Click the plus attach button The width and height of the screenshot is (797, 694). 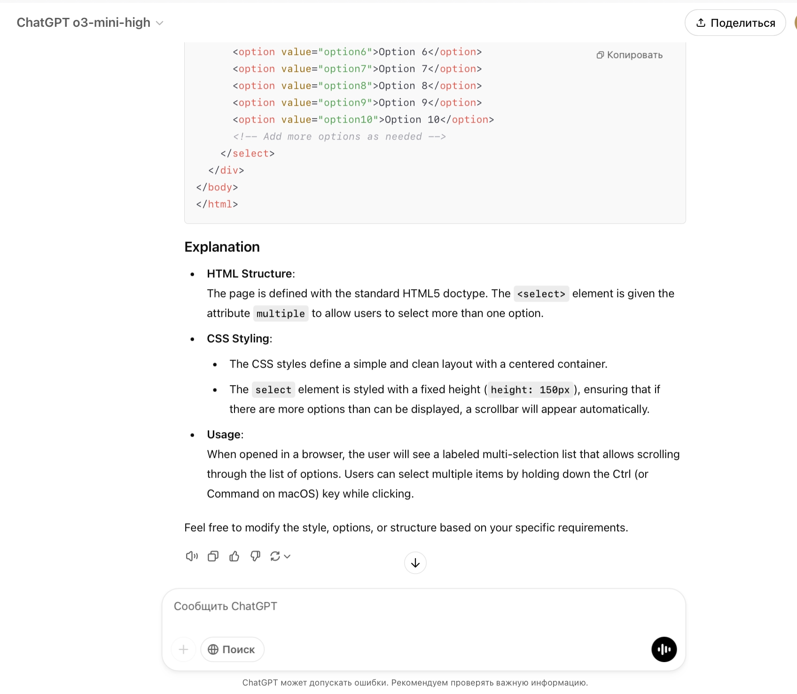183,649
